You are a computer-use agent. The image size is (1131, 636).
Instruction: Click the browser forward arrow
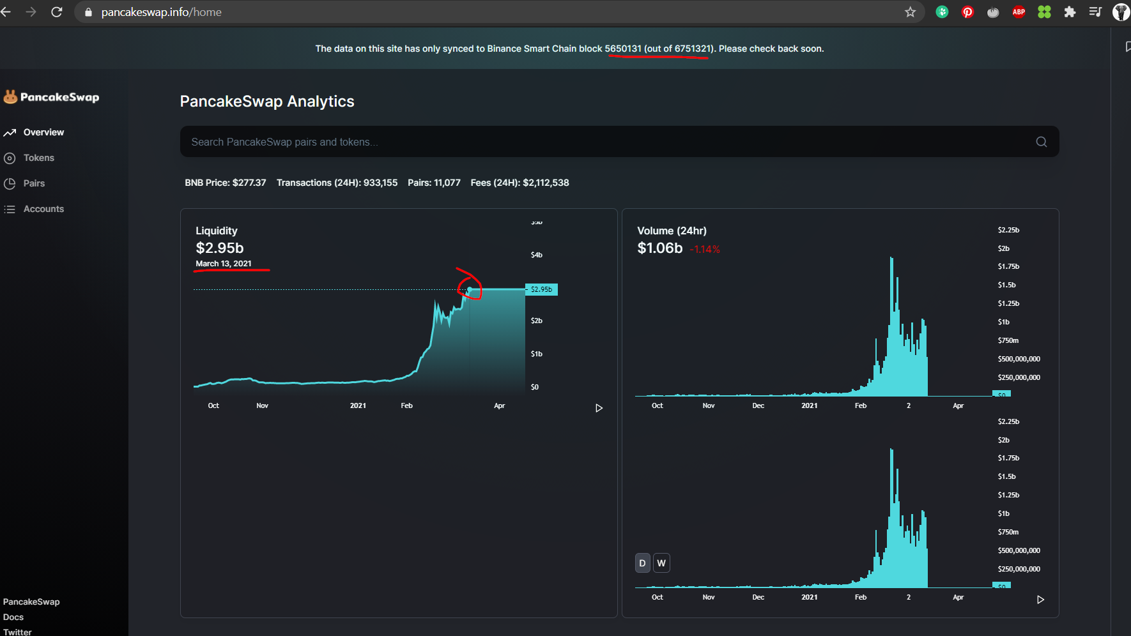(x=31, y=12)
